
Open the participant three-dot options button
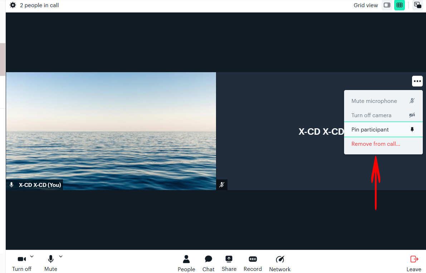tap(417, 81)
